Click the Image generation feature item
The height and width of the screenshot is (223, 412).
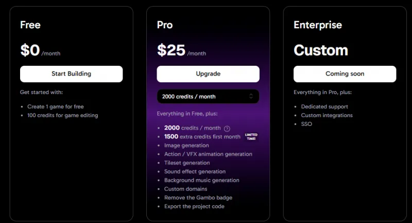point(186,145)
